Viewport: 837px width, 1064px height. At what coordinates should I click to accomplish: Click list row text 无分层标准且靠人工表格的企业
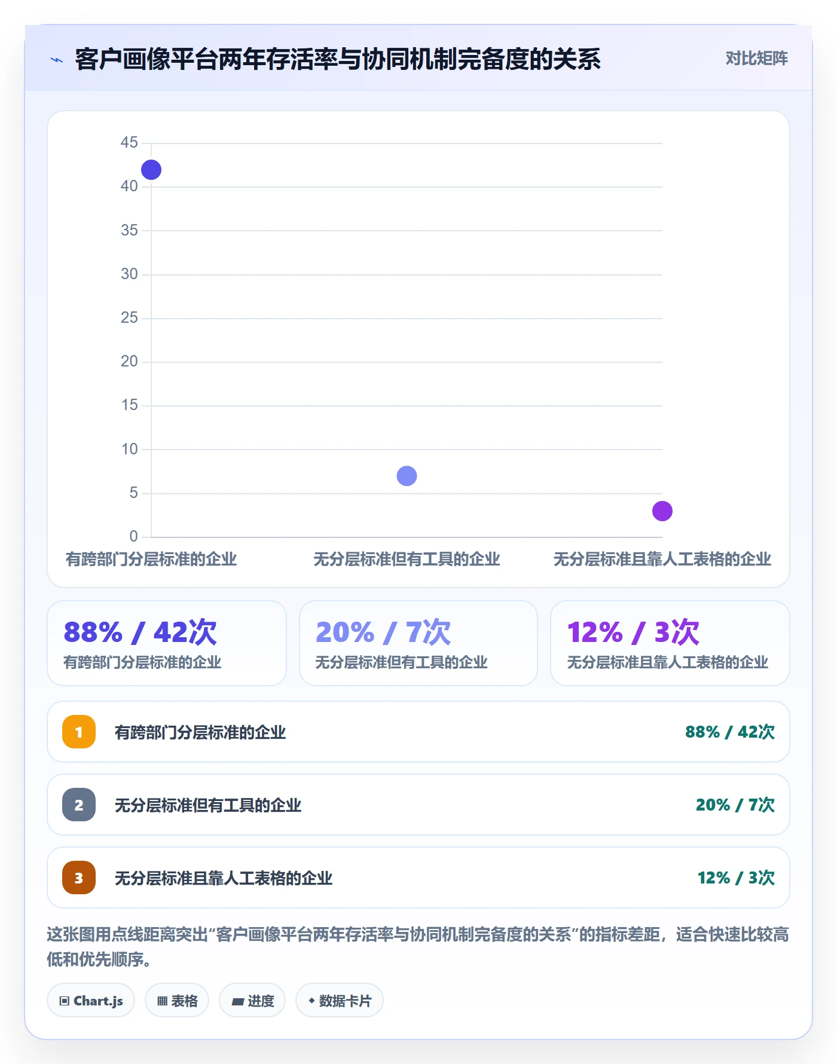pos(224,878)
